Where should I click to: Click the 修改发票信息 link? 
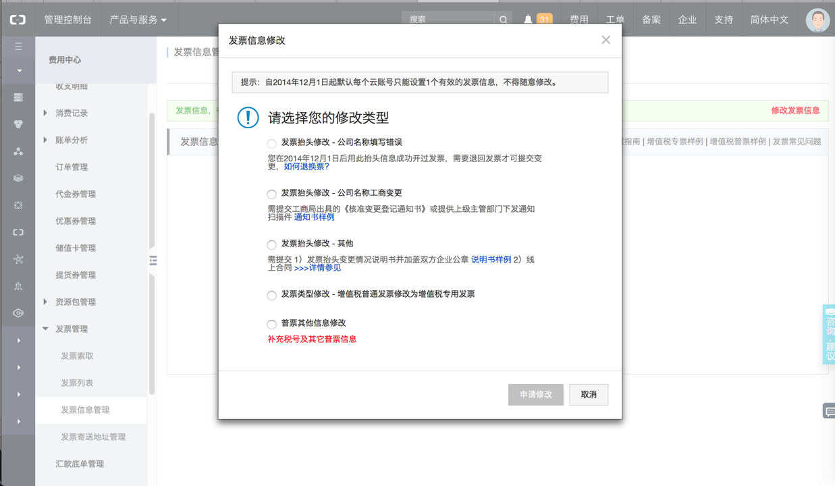795,110
